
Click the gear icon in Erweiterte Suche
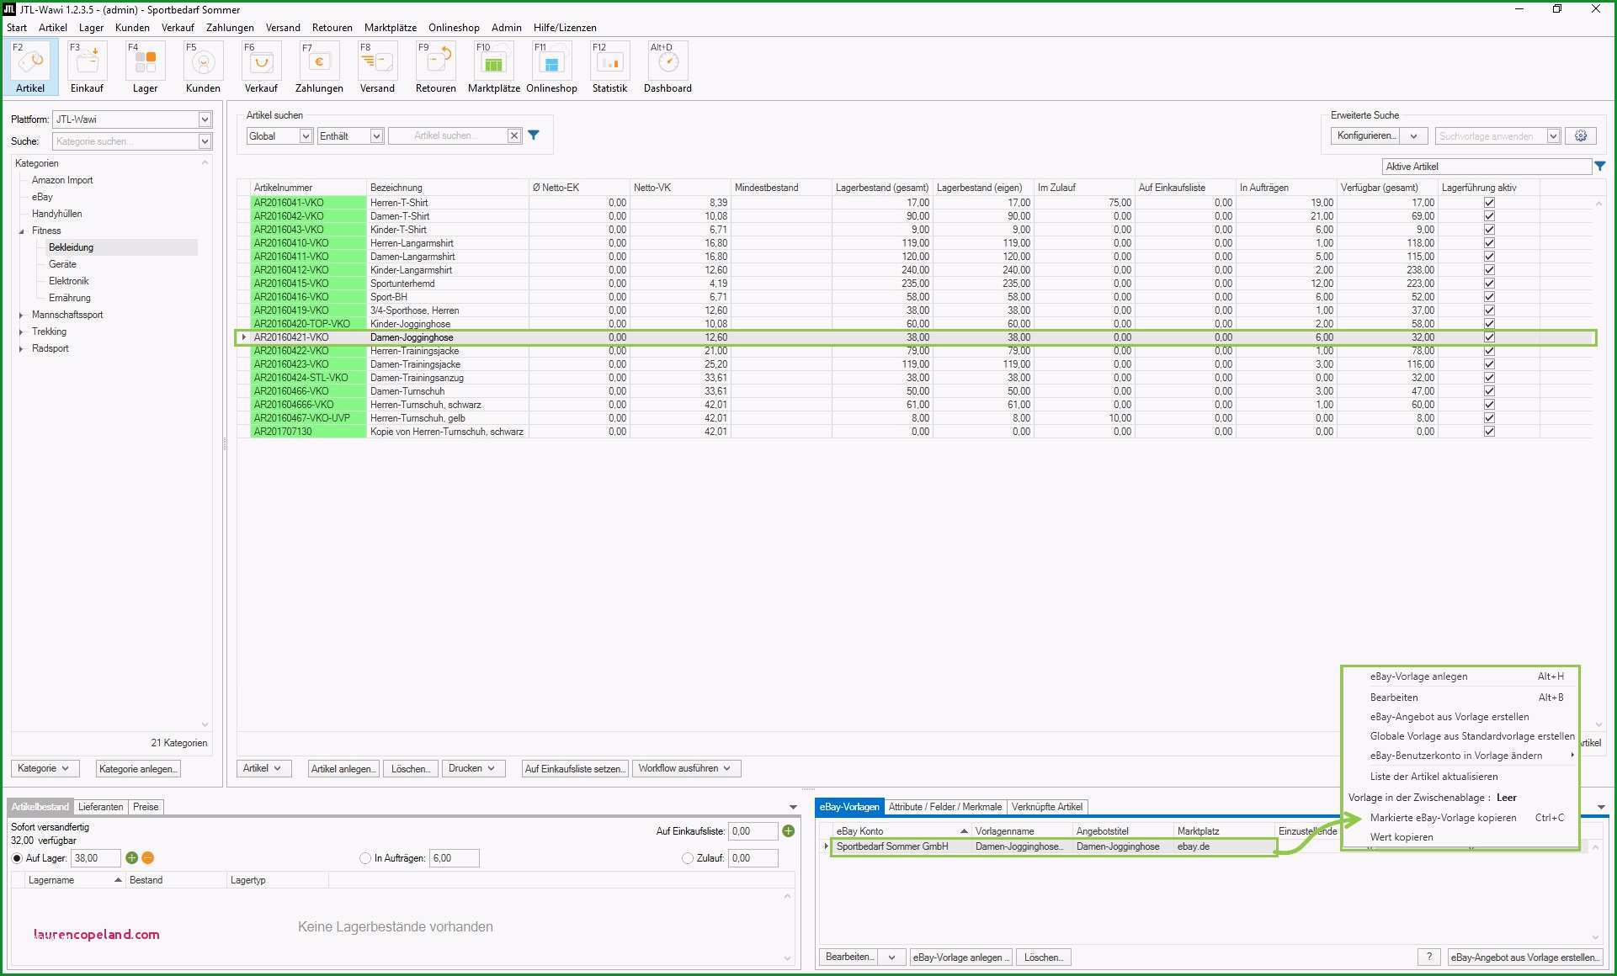[1581, 135]
